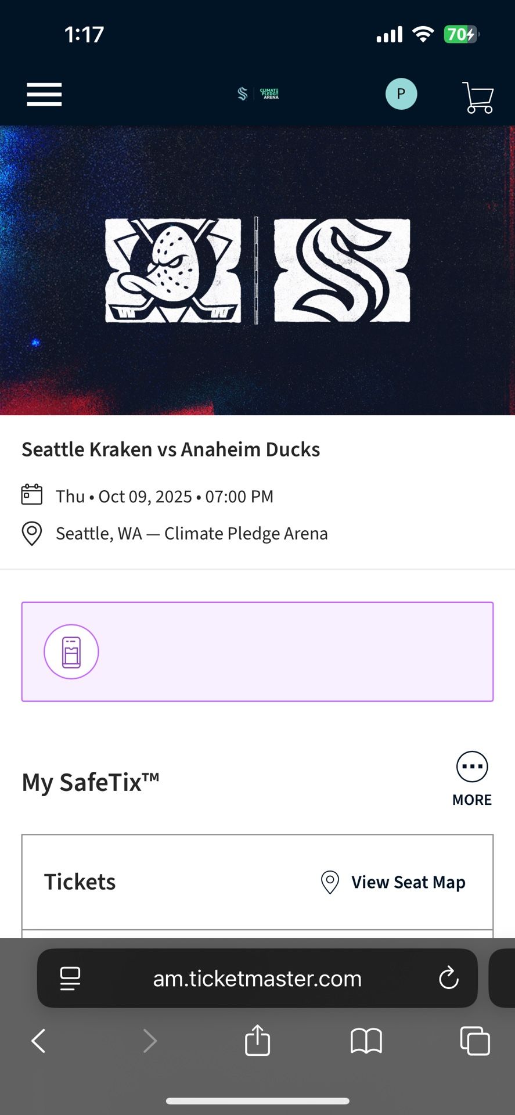Open Safari page settings icon in address bar

click(x=70, y=979)
